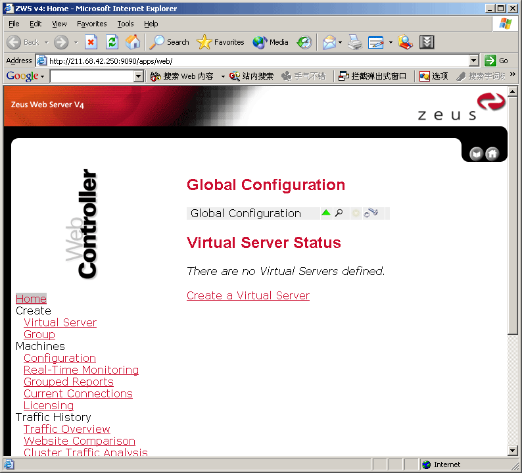Click 站内搜索 site search button
This screenshot has height=473, width=522.
coord(251,76)
